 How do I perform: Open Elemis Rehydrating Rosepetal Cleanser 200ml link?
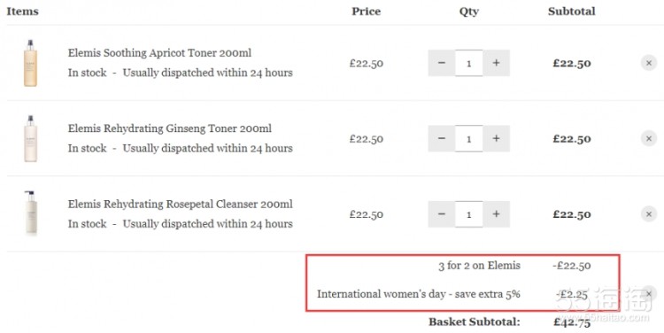[x=181, y=204]
